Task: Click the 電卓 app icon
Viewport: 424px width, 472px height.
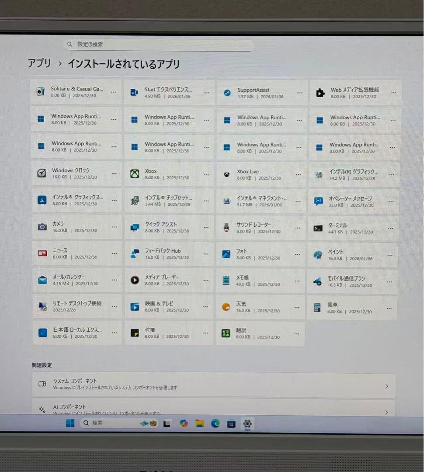Action: tap(318, 307)
